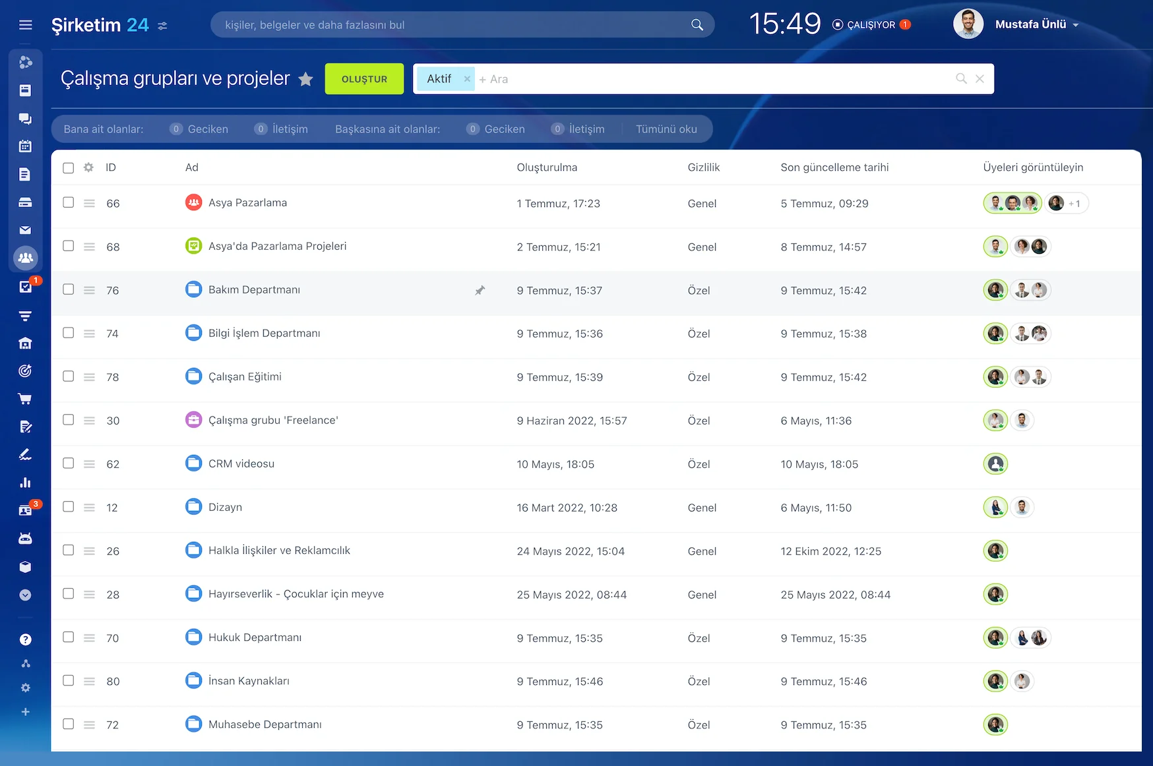The image size is (1153, 766).
Task: Open table settings gear in header
Action: point(88,167)
